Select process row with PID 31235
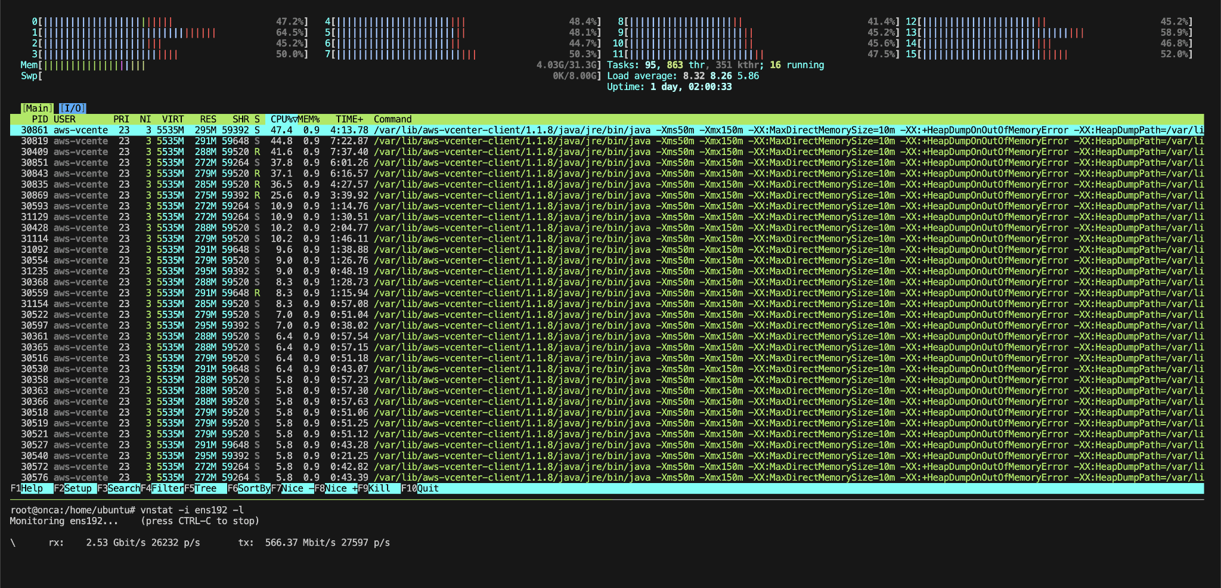 (x=607, y=271)
